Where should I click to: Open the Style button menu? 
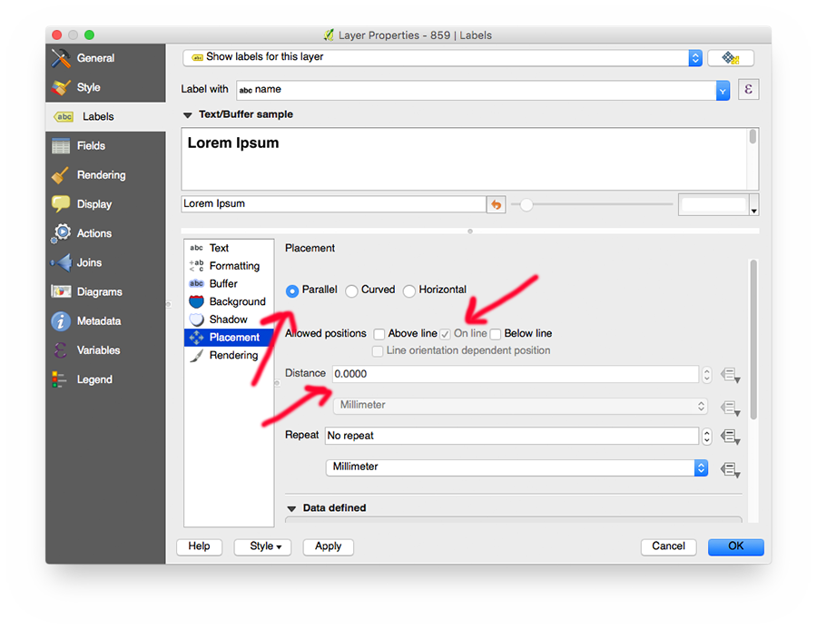pos(262,546)
